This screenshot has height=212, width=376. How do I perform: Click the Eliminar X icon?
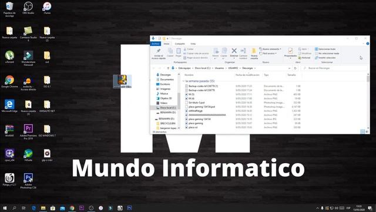point(234,51)
